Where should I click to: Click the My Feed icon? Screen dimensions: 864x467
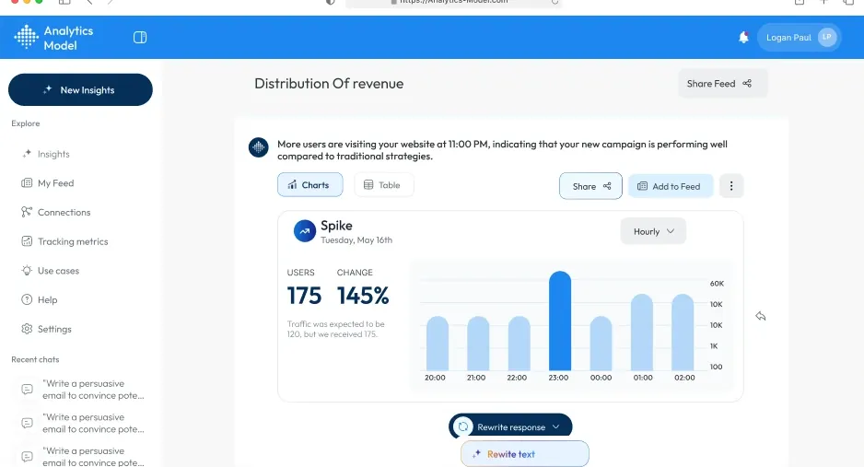point(27,182)
